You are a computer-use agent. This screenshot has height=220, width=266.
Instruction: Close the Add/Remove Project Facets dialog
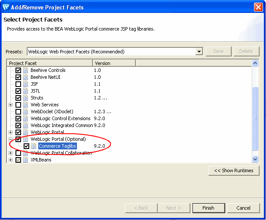tap(258, 7)
